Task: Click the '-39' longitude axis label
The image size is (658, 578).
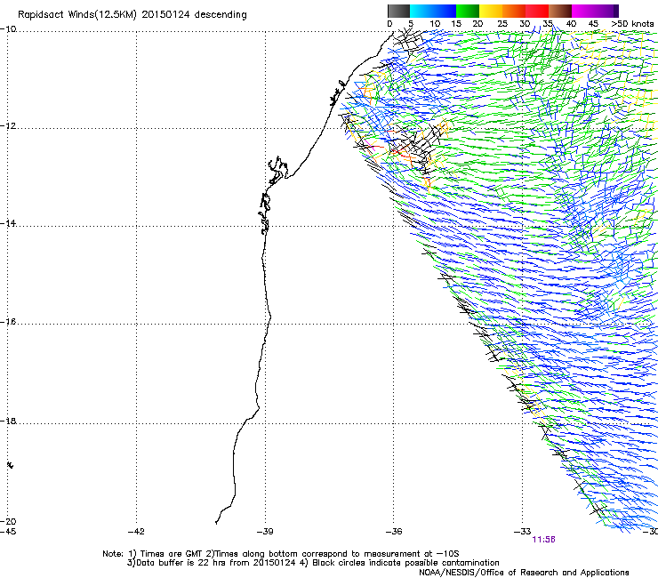Action: coord(265,532)
